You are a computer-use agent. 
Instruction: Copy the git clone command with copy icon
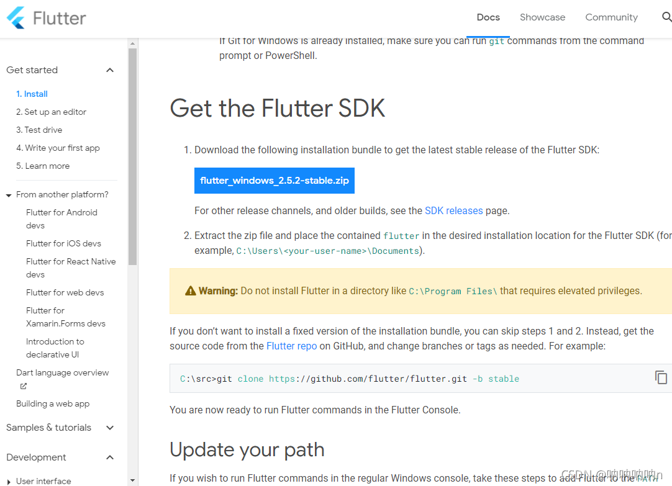(660, 377)
